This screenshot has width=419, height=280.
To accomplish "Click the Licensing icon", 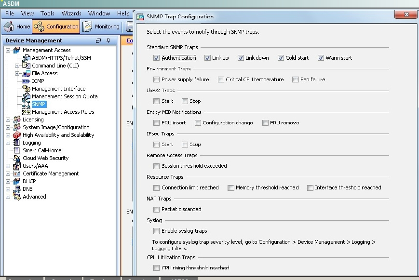I will [17, 120].
